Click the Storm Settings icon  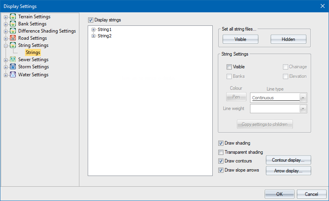[x=13, y=67]
